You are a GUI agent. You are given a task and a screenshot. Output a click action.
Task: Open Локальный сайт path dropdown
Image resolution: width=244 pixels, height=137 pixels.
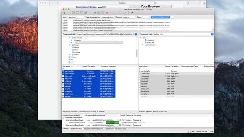136,34
